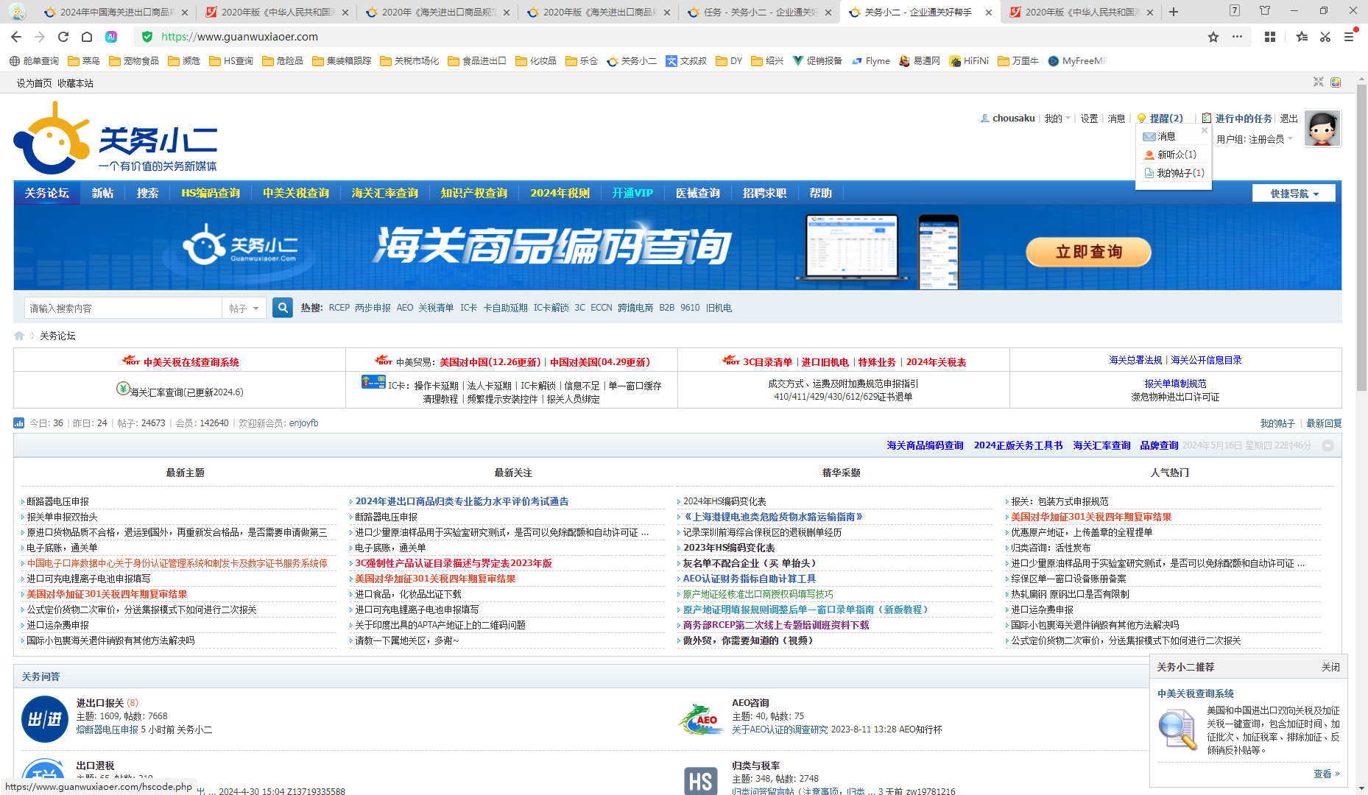Open 海关汇率查询 nav menu item

click(384, 193)
